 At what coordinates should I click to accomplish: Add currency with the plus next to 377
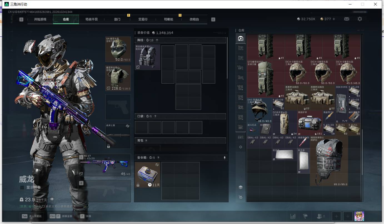tap(334, 19)
